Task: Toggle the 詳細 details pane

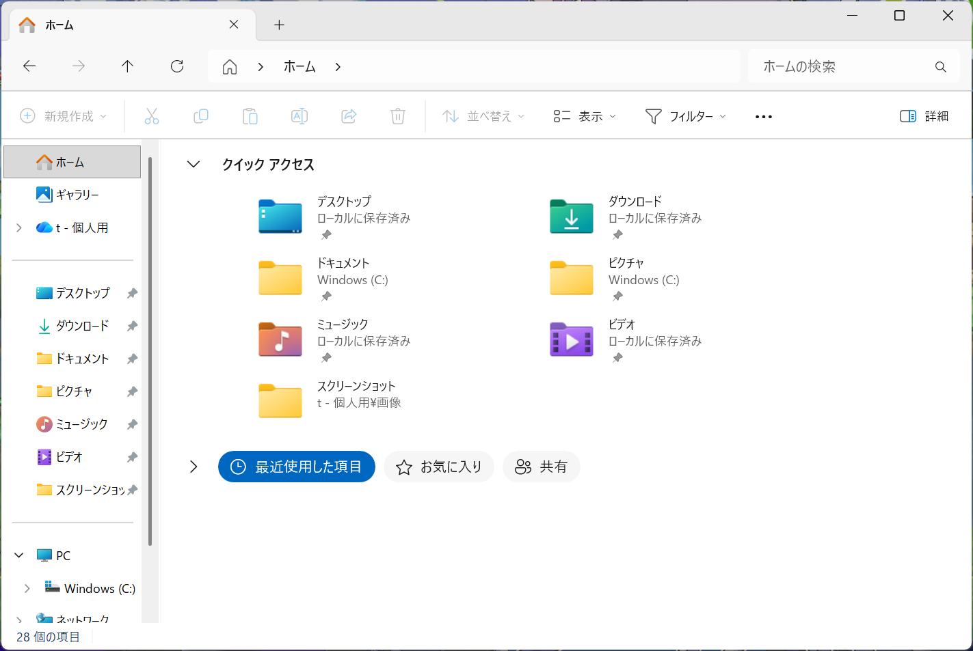Action: pyautogui.click(x=924, y=117)
